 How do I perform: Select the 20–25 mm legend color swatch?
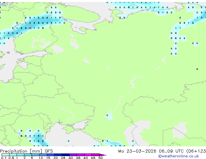click(x=58, y=155)
